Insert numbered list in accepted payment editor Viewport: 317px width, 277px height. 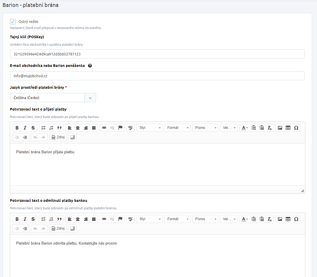click(51, 128)
